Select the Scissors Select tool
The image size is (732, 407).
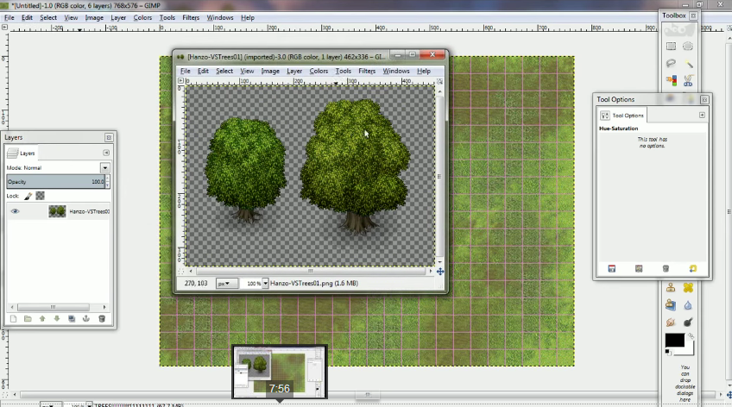click(x=688, y=81)
